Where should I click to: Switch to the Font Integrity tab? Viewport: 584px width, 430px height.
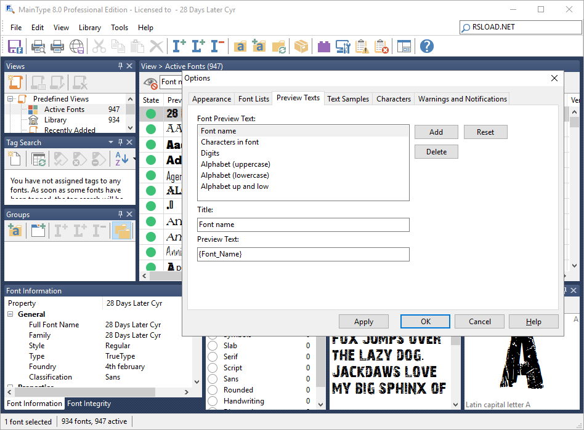tap(89, 404)
